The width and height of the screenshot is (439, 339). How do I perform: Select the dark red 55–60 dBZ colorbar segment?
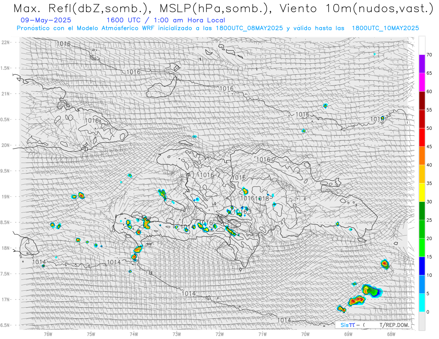coord(422,101)
